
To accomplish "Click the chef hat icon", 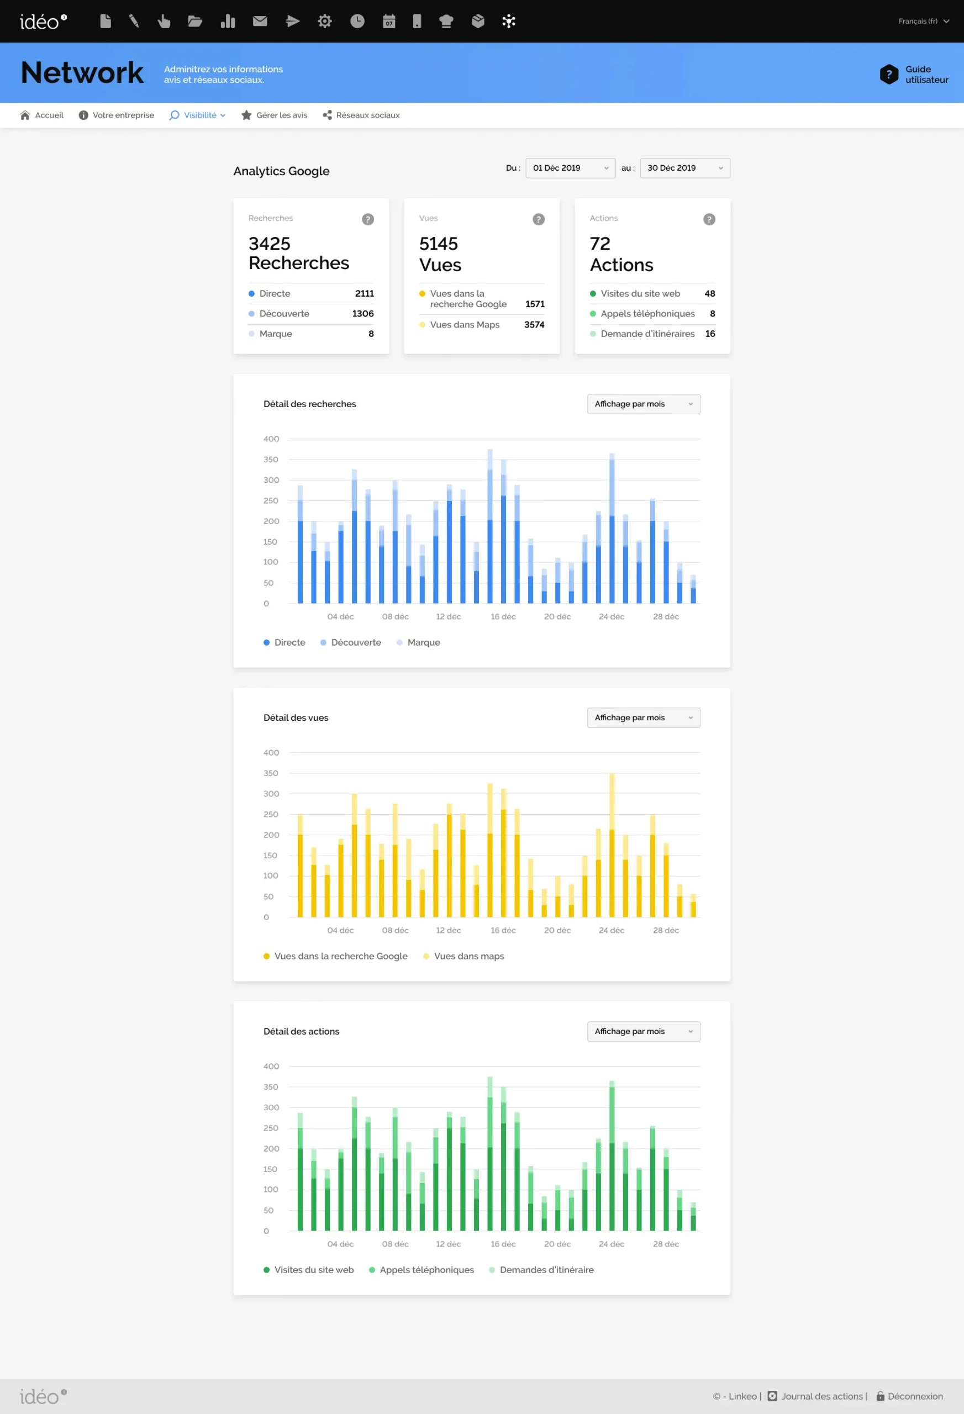I will (x=446, y=22).
